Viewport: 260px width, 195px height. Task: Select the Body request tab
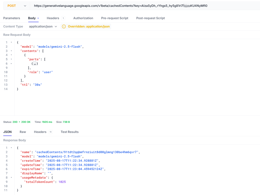point(33,18)
